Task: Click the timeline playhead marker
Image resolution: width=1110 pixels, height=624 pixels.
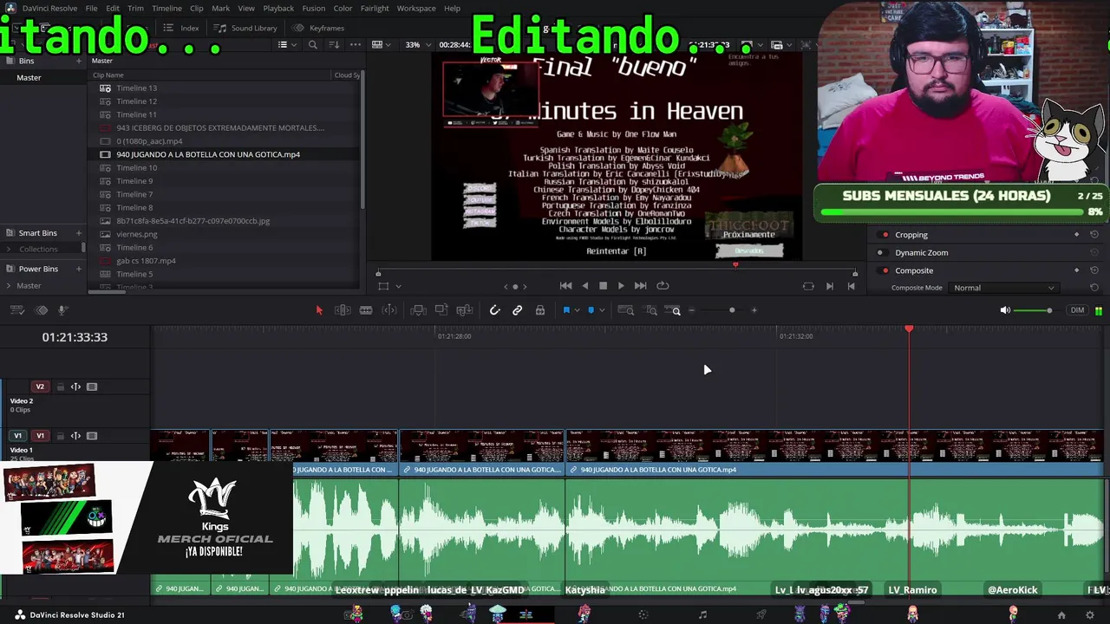Action: click(x=909, y=329)
